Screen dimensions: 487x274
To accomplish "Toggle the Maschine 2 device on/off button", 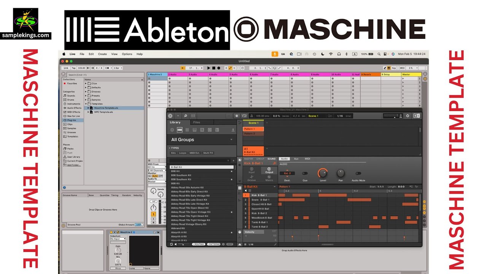I will click(x=111, y=232).
